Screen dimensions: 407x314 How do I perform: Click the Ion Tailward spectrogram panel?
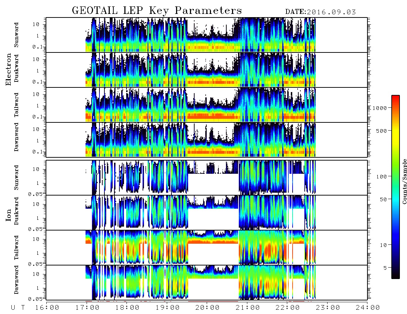click(207, 248)
